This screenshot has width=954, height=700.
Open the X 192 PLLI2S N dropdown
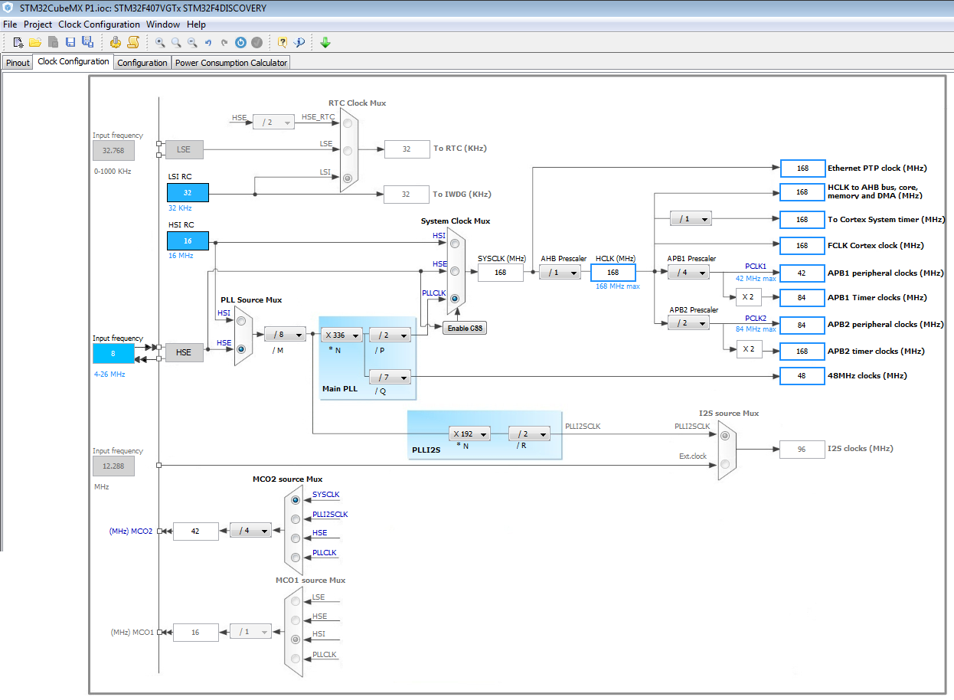469,433
